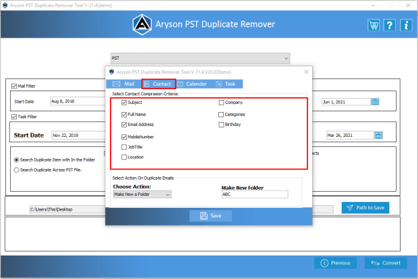Close the inner dialog with X
The image size is (418, 279).
[x=306, y=72]
